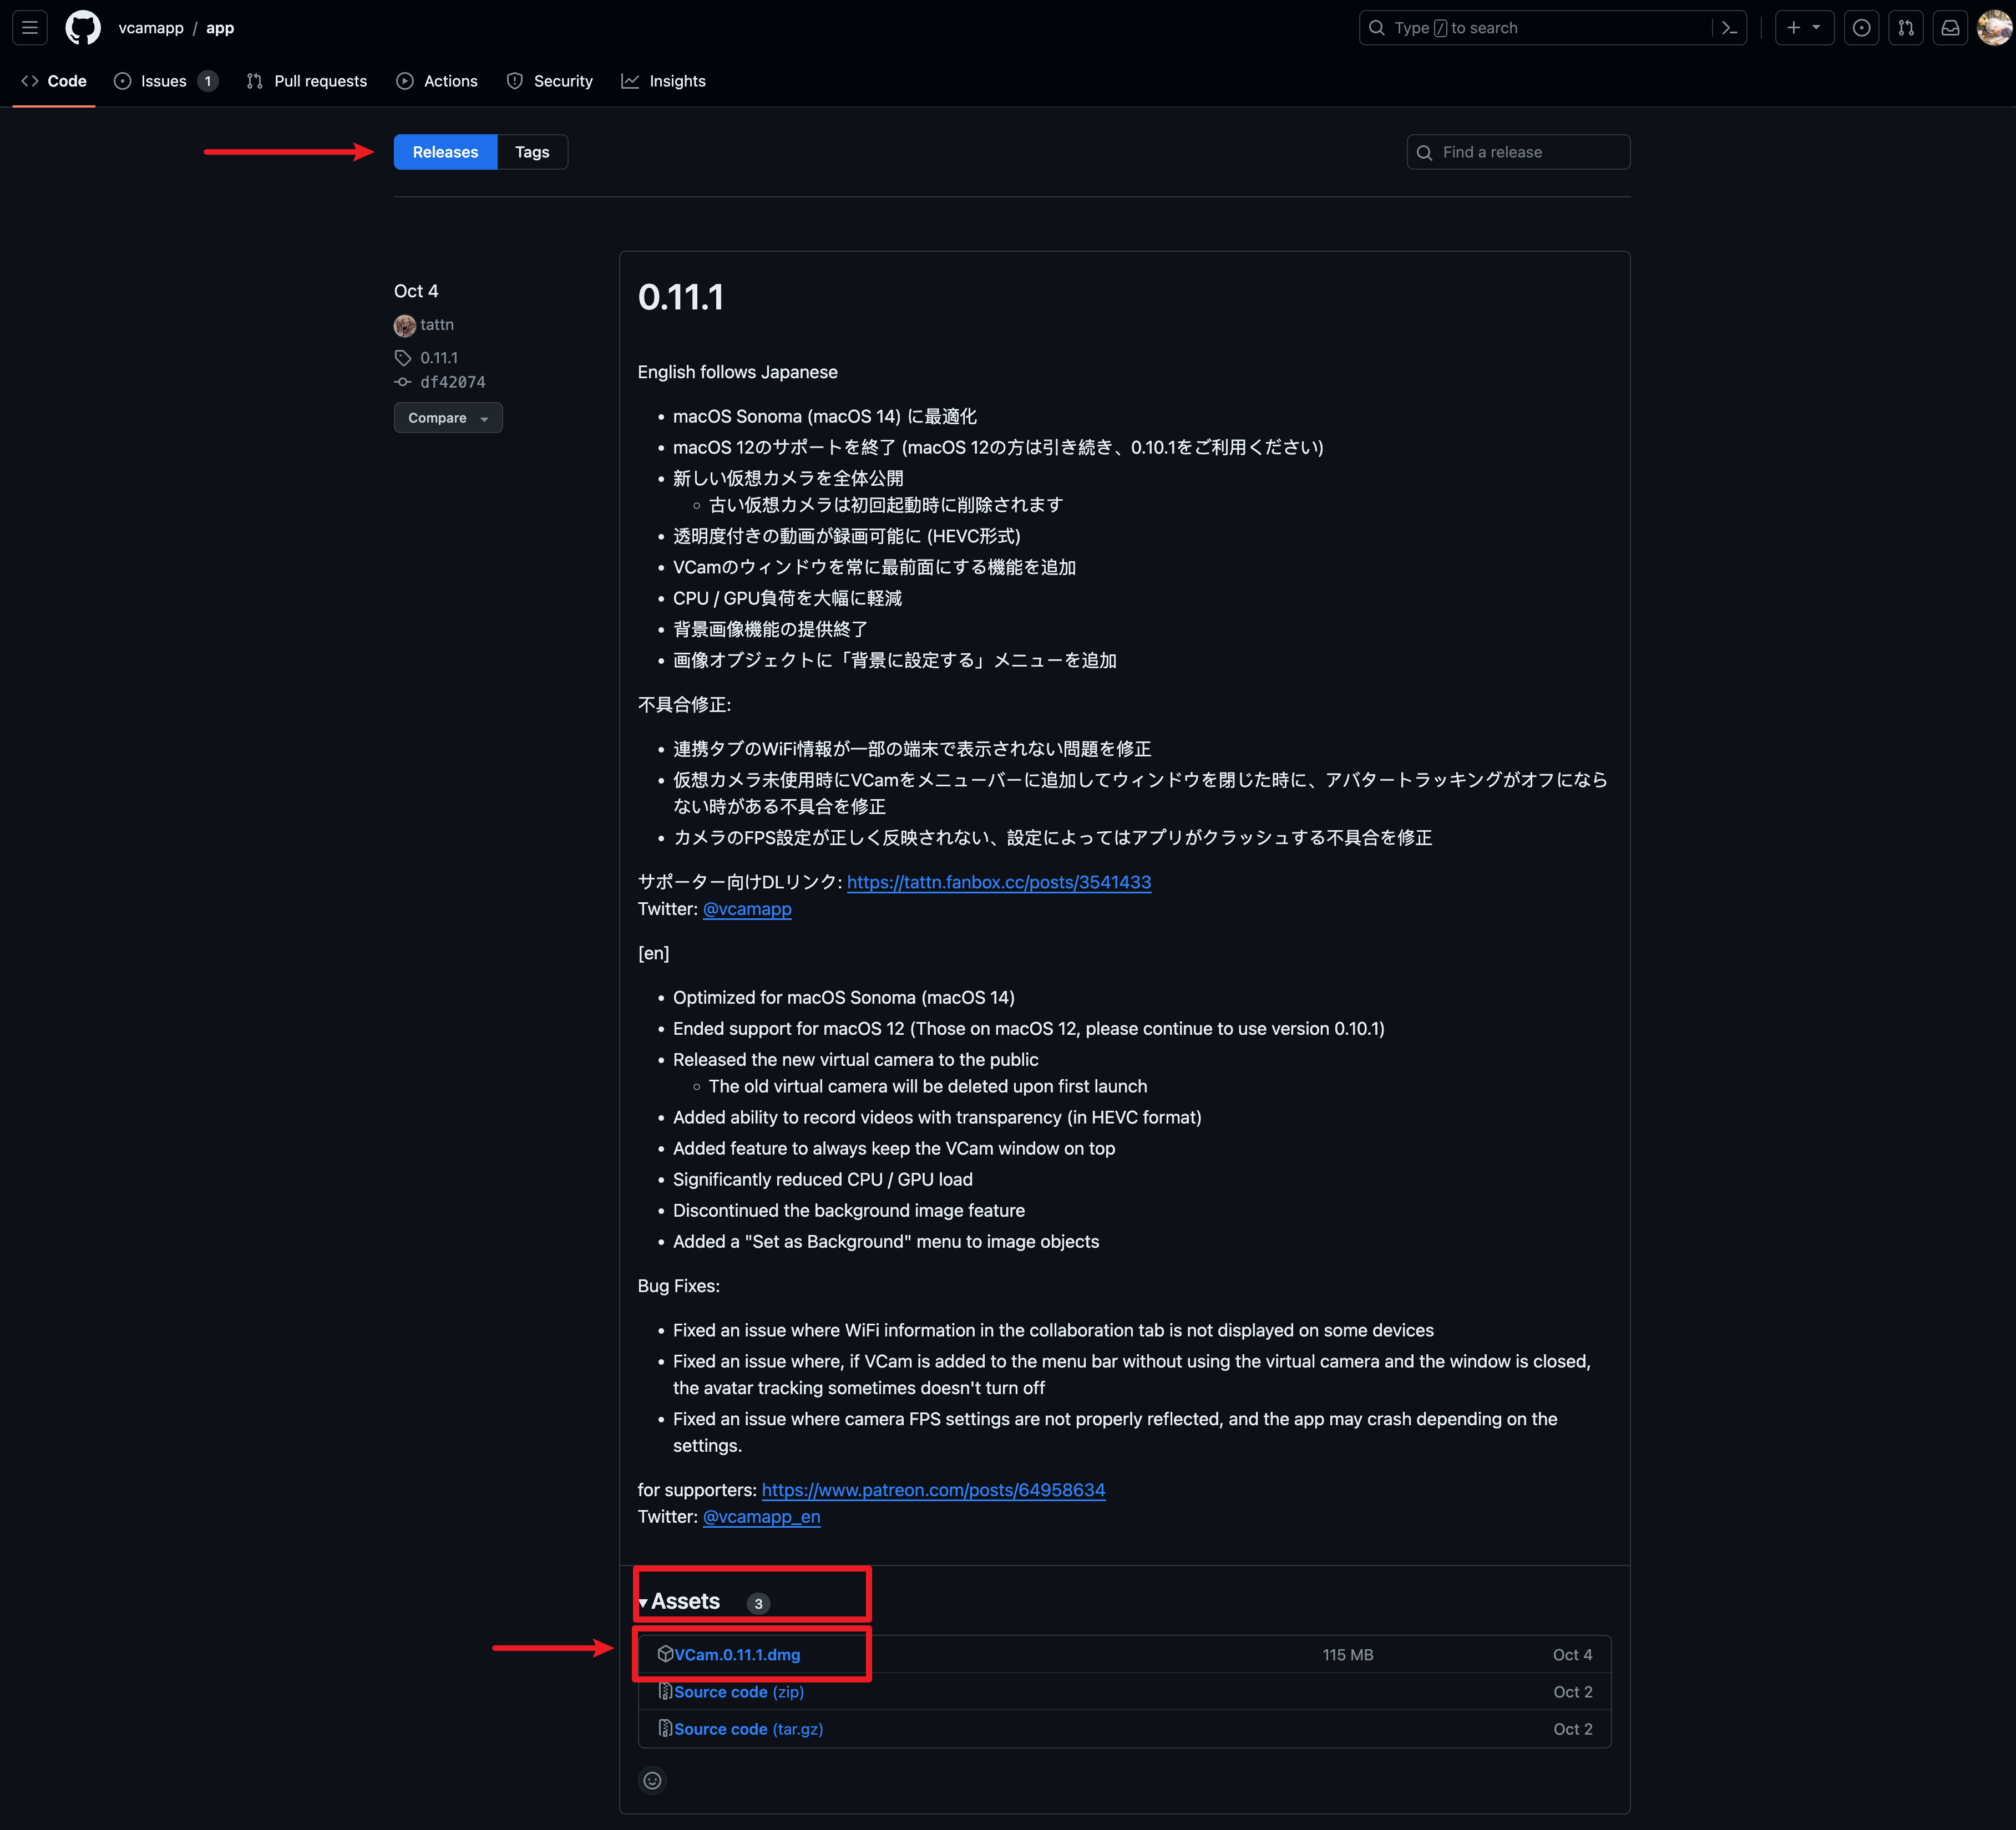This screenshot has width=2016, height=1830.
Task: Add a reaction with the smiley icon
Action: click(652, 1780)
